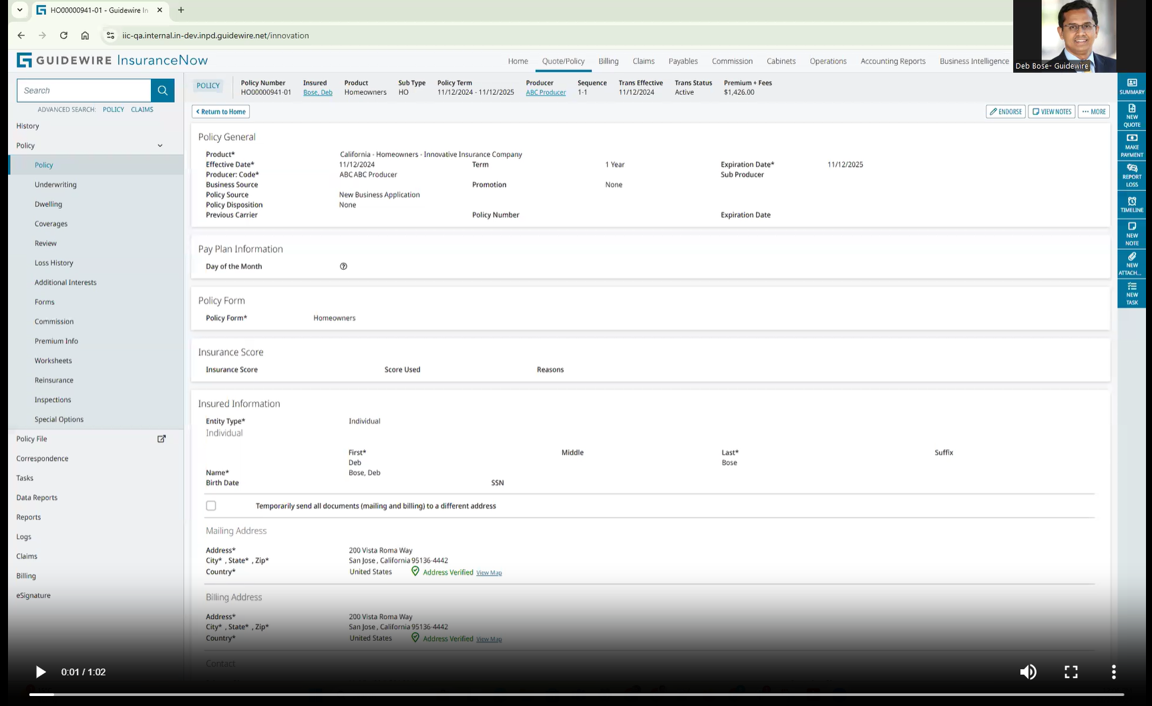Open the Claims top menu tab
The width and height of the screenshot is (1152, 706).
tap(643, 61)
